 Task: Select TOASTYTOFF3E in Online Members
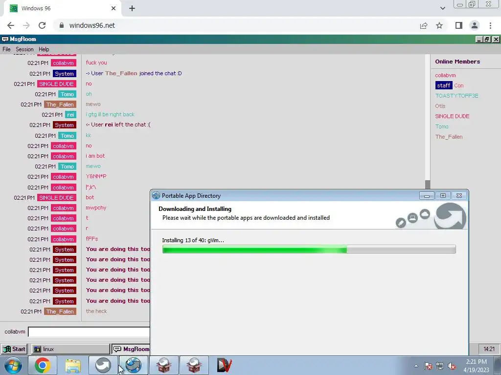click(456, 96)
